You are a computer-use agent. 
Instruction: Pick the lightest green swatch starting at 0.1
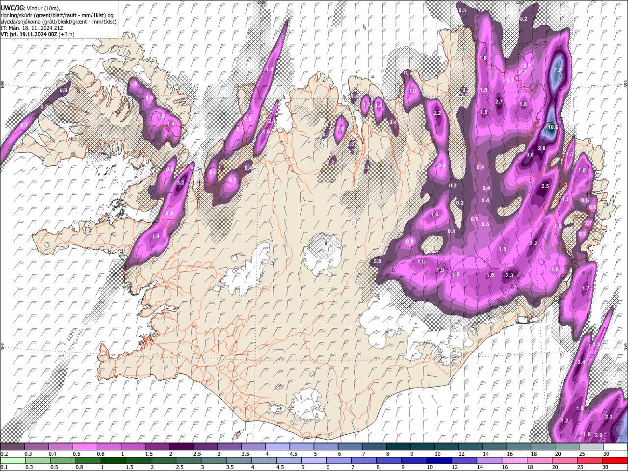[12, 460]
